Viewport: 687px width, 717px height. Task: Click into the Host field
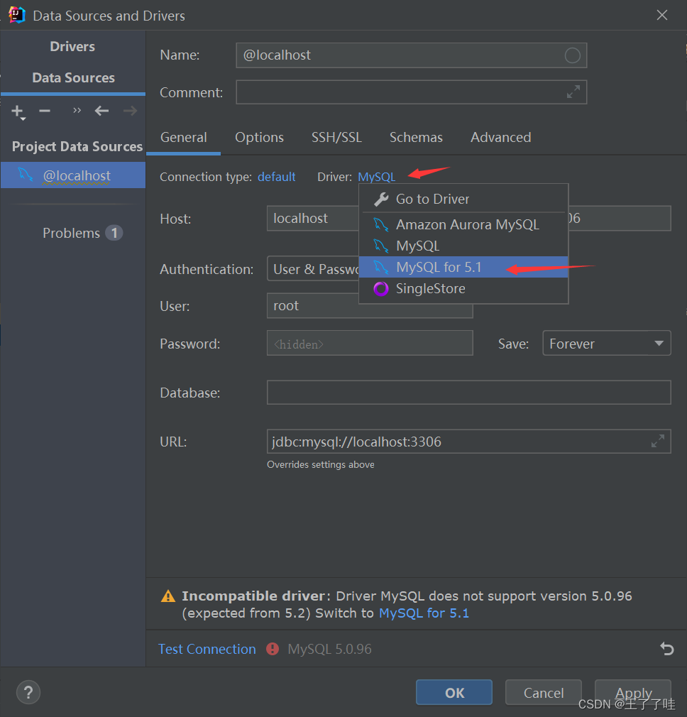tap(313, 218)
